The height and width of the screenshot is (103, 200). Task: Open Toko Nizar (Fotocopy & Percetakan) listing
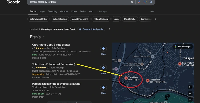click(54, 64)
